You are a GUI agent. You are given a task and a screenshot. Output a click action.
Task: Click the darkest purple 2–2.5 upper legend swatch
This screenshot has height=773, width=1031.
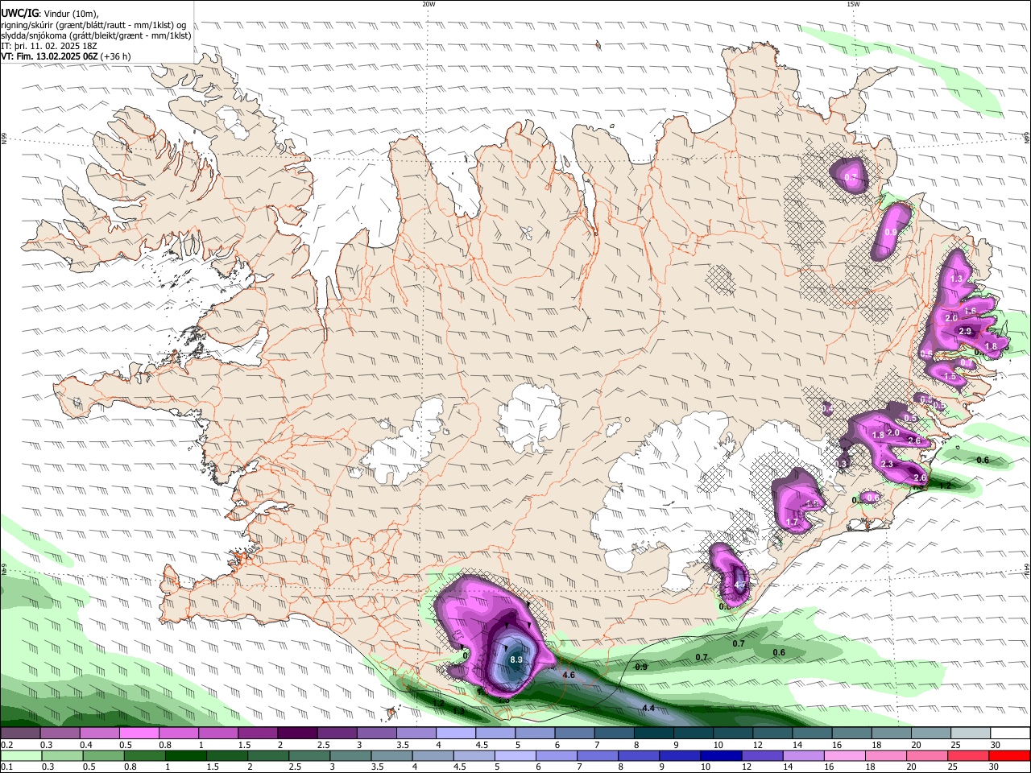(x=297, y=734)
